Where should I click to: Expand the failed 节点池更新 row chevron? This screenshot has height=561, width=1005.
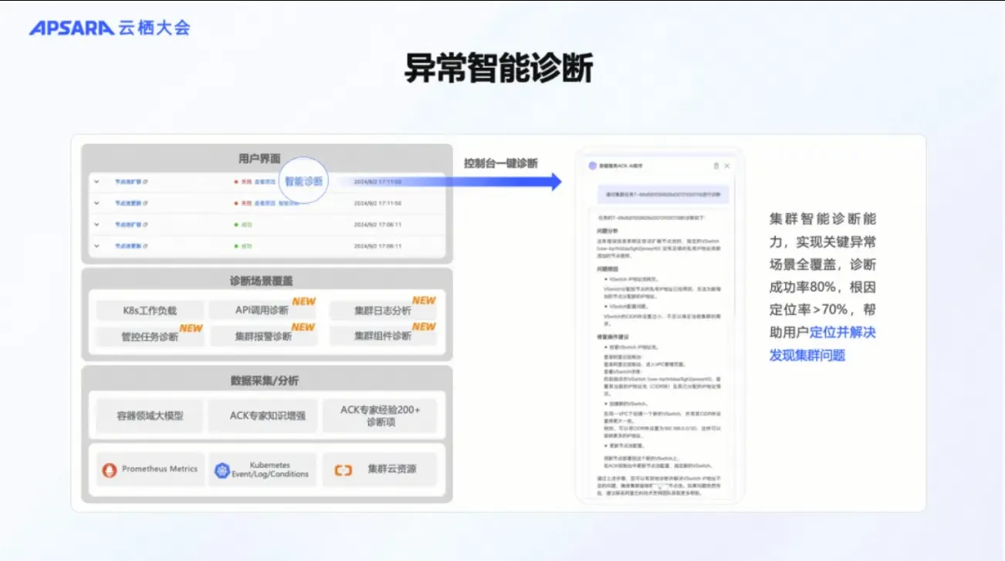(96, 203)
